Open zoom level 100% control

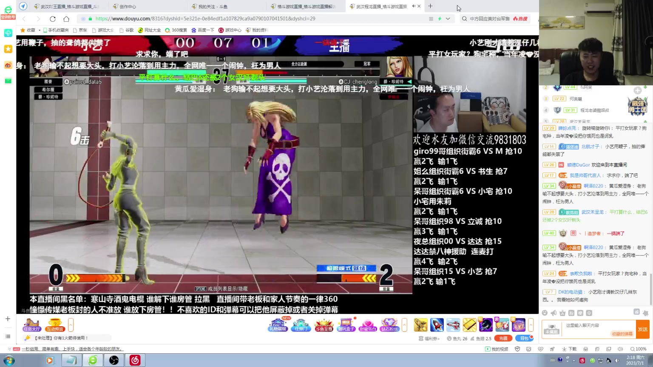[x=639, y=349]
